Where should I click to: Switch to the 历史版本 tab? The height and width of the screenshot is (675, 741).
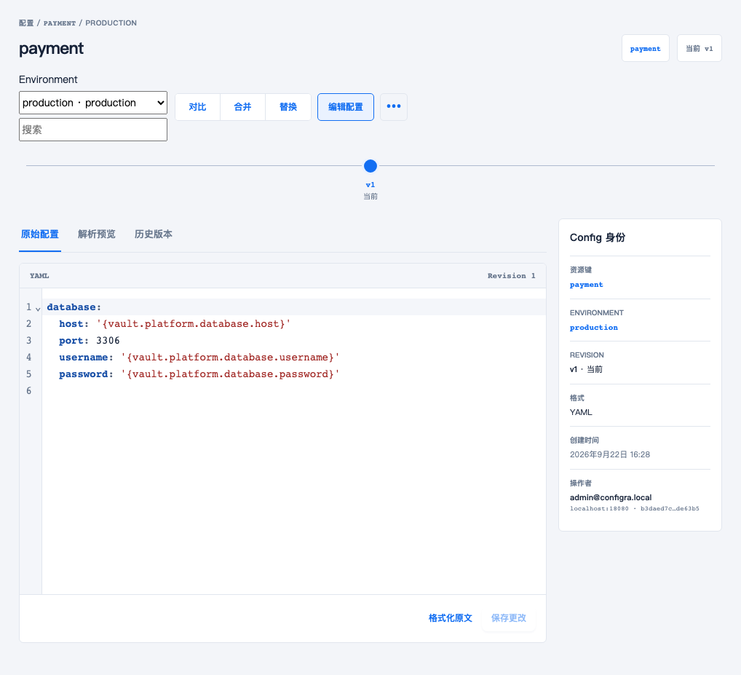(x=153, y=234)
